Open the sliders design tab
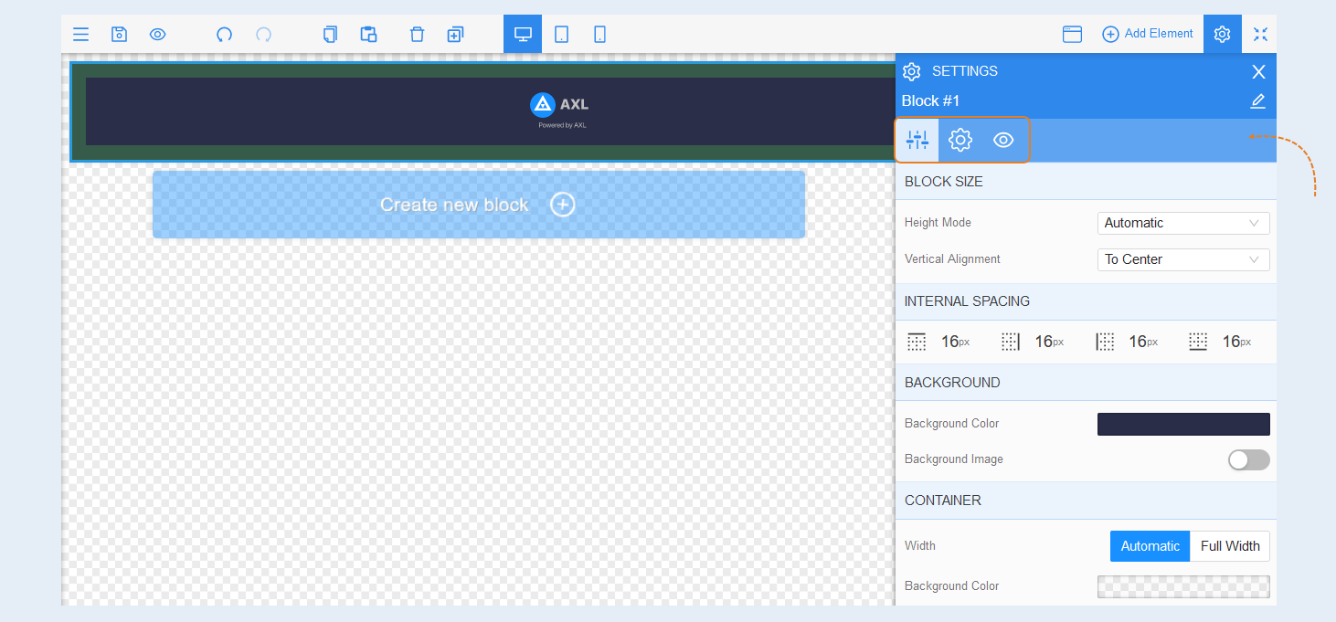The height and width of the screenshot is (622, 1336). pos(917,140)
